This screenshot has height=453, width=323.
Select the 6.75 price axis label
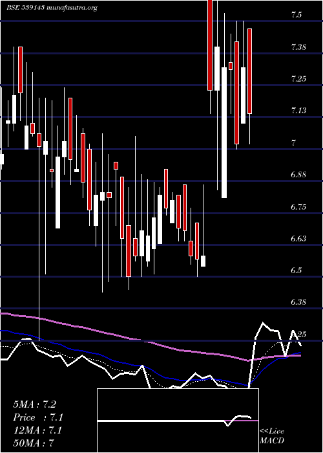click(x=298, y=207)
